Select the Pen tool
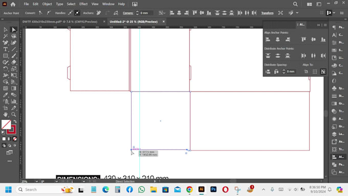The width and height of the screenshot is (348, 196). coord(6,42)
